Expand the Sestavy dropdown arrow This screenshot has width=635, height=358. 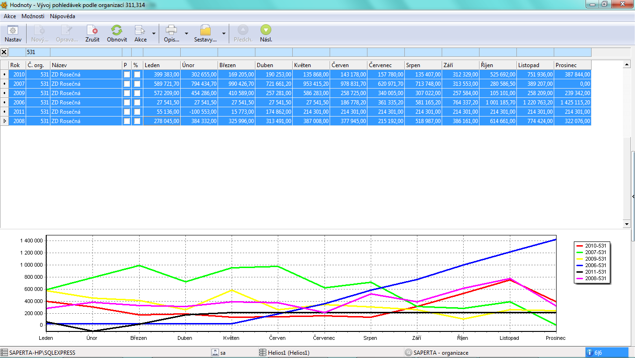224,34
